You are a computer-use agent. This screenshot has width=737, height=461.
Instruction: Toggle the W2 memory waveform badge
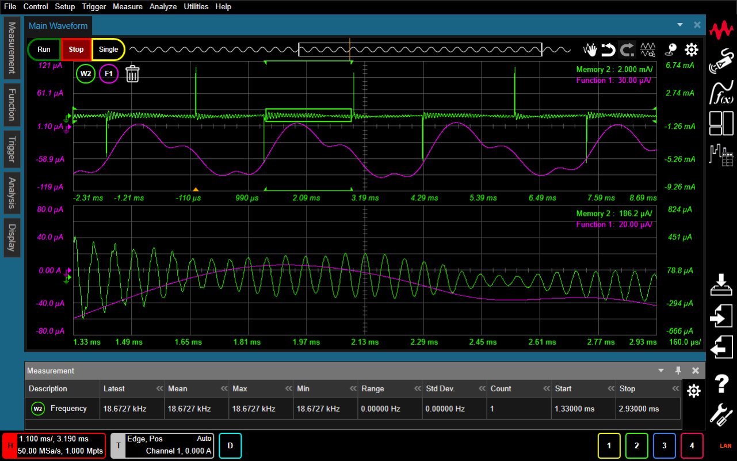click(x=86, y=74)
